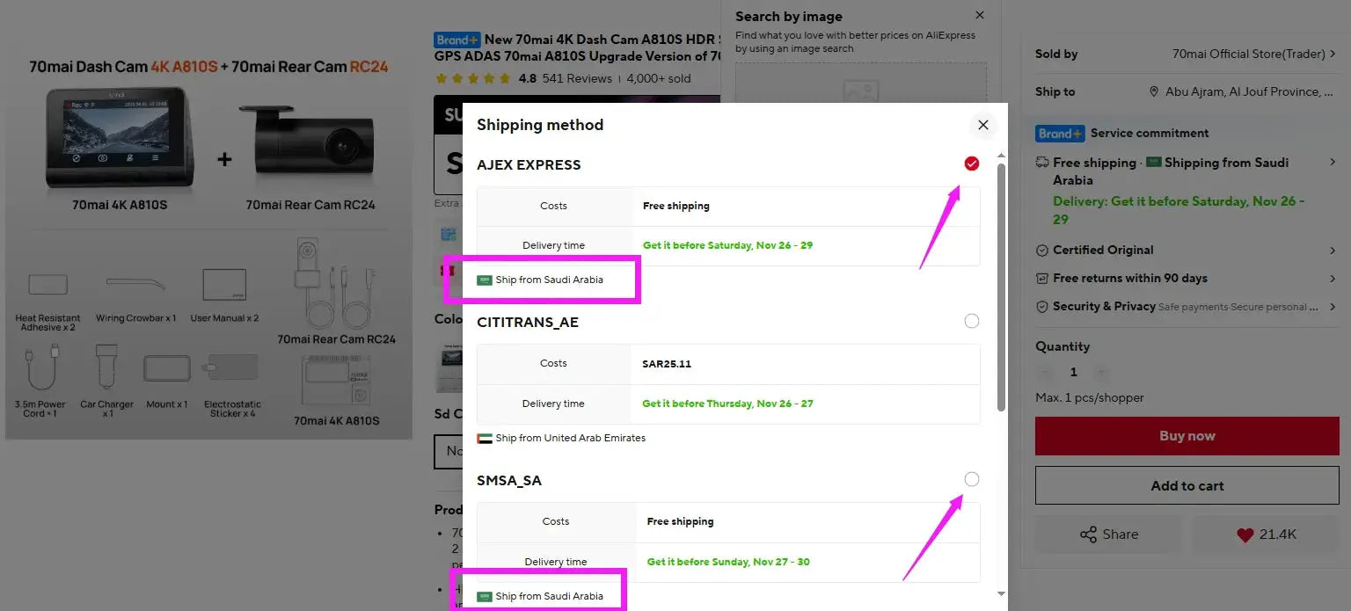Click the location pin icon near Abu Ajram
This screenshot has width=1351, height=611.
click(x=1155, y=91)
